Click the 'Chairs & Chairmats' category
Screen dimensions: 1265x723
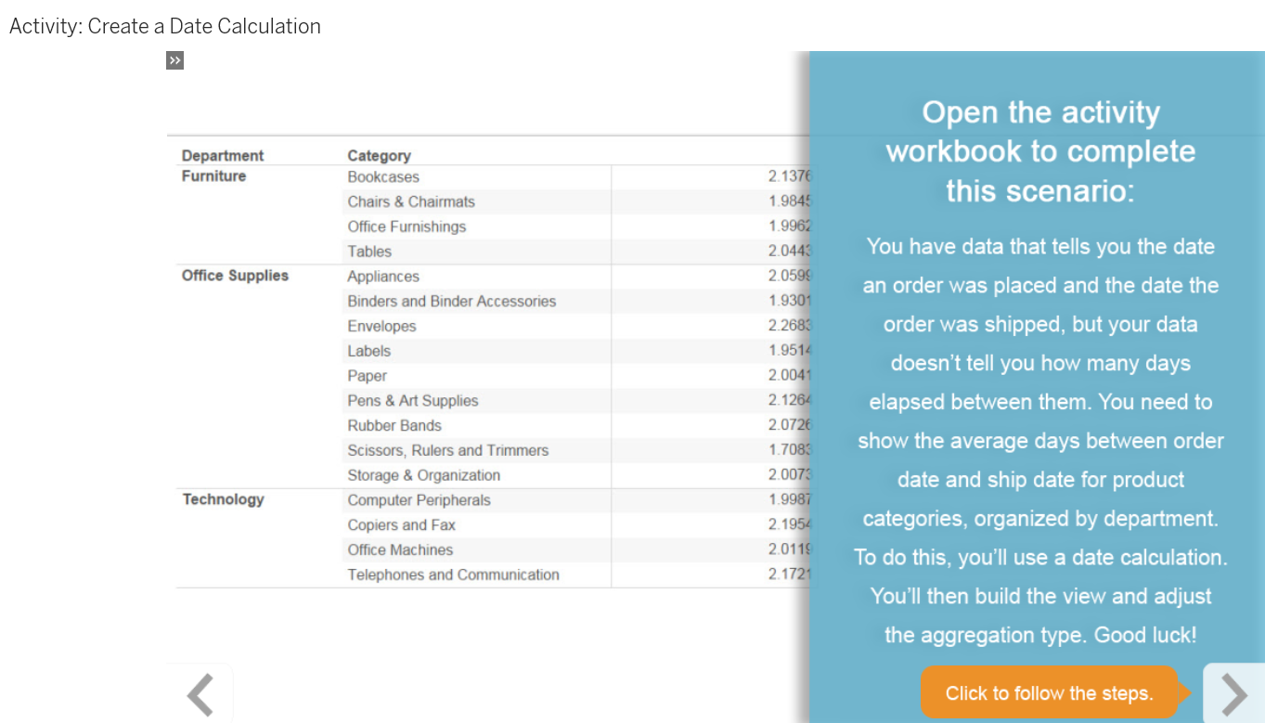pyautogui.click(x=411, y=201)
